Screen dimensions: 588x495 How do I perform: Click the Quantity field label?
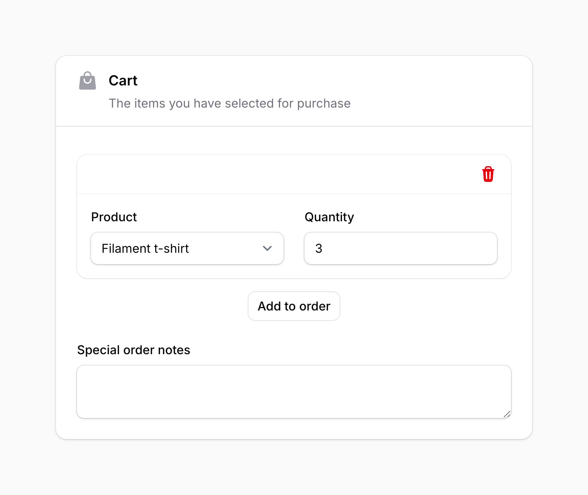[329, 217]
